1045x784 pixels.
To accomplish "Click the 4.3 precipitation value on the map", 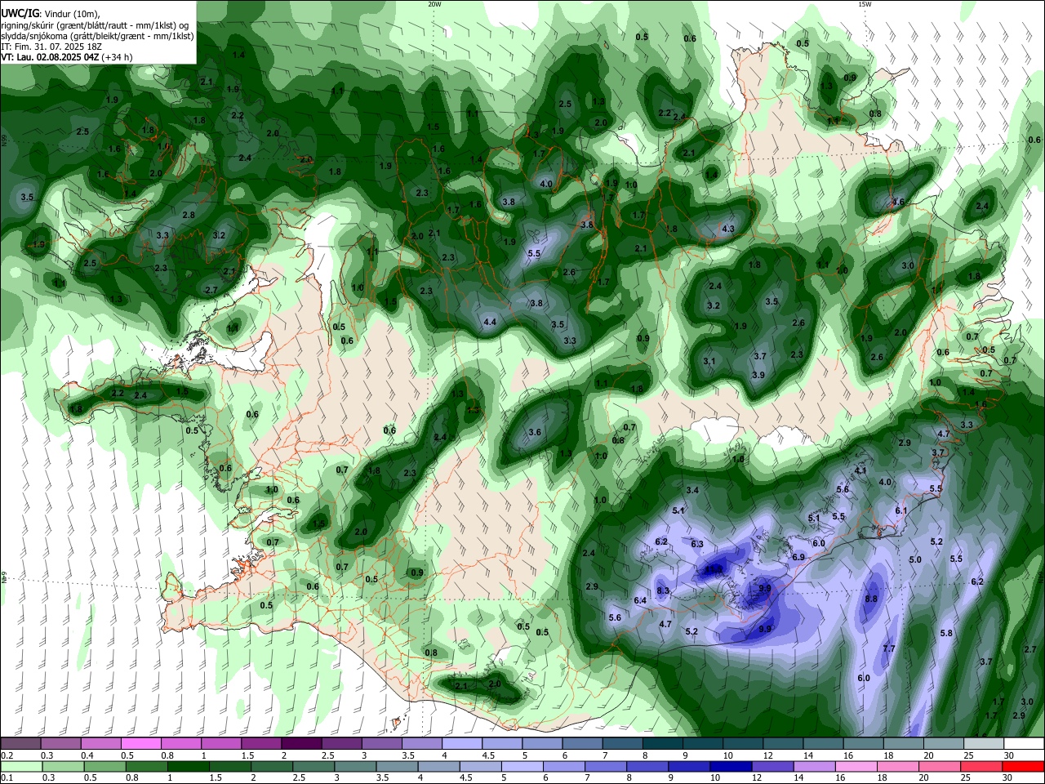I will 728,229.
